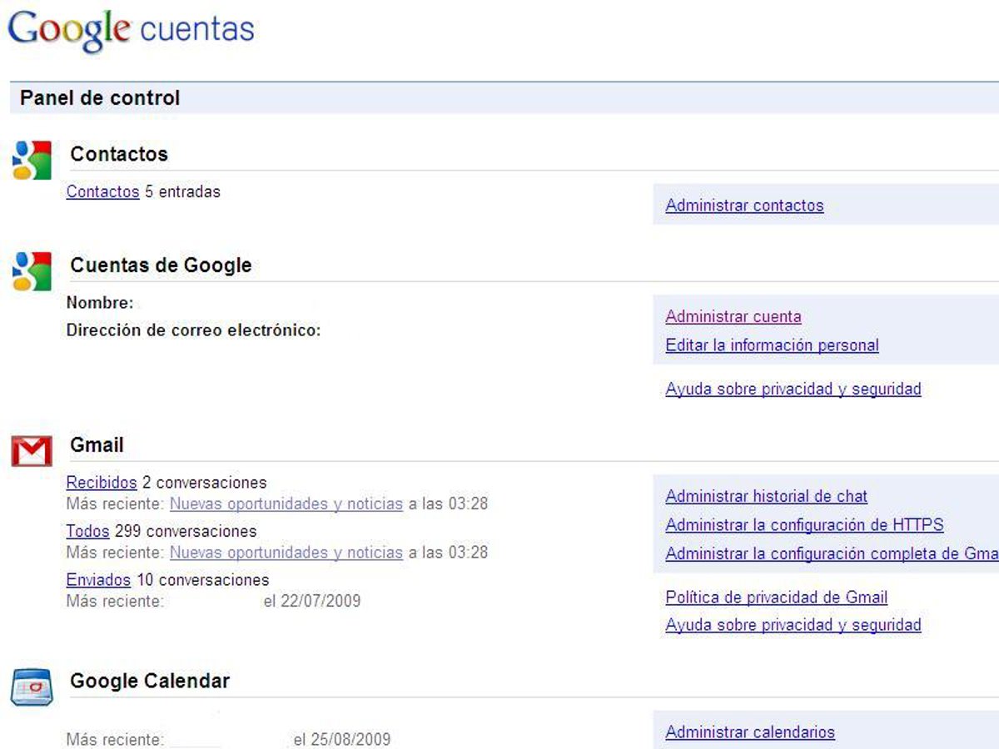Click the Google Calendar icon
The image size is (999, 749).
[x=32, y=687]
